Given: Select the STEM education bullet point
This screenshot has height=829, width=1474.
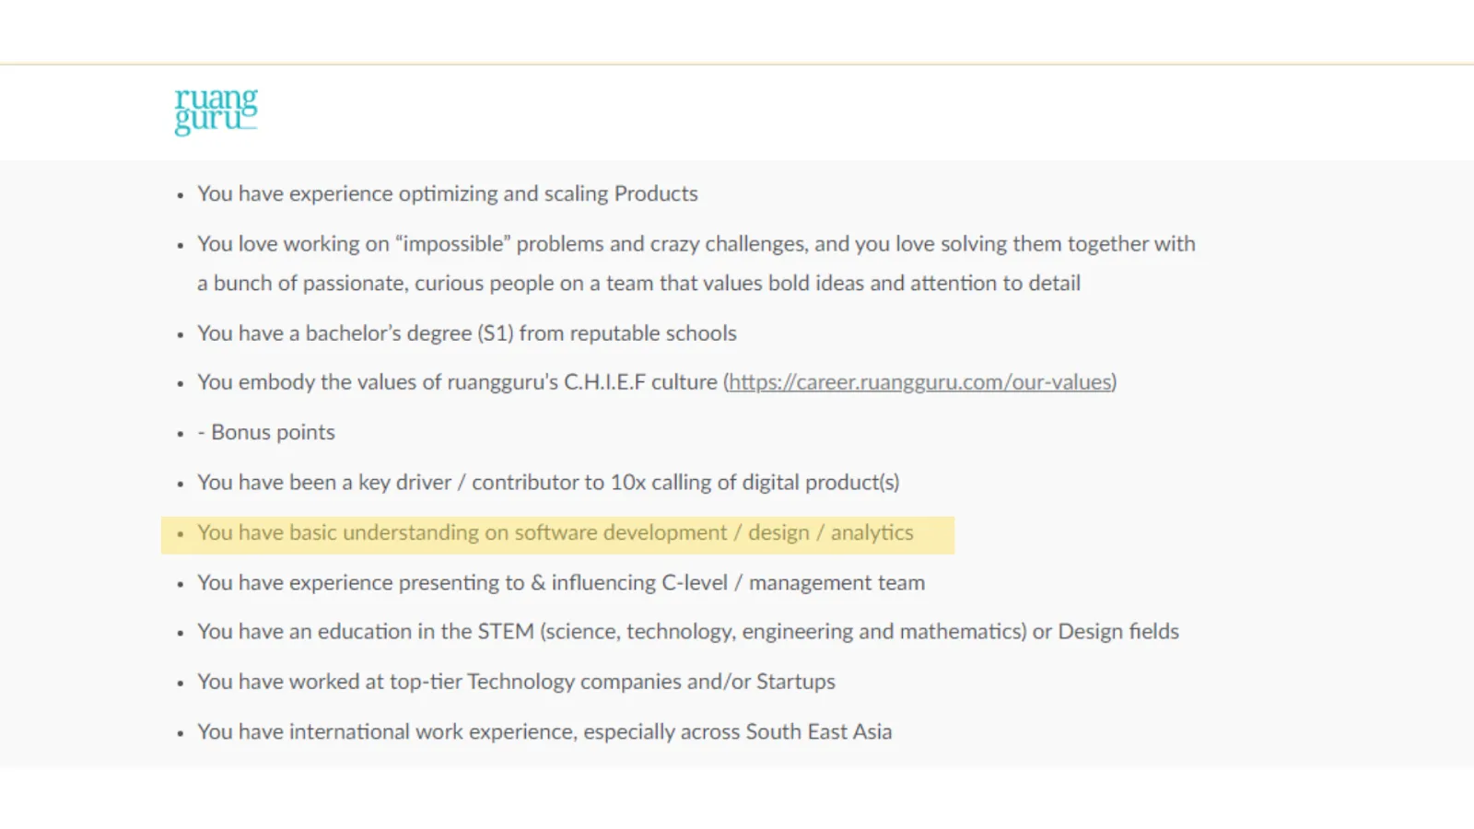Looking at the screenshot, I should [687, 631].
